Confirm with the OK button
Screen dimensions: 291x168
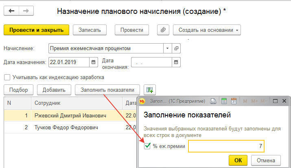[x=238, y=160]
